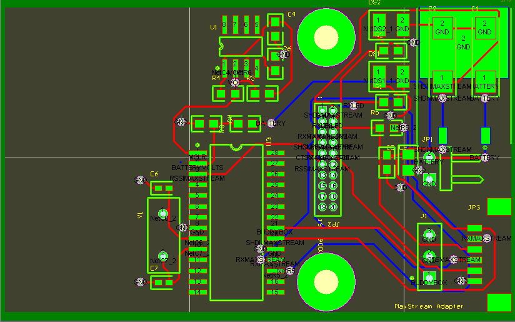Viewport: 515px width, 322px height.
Task: Select the J1 designator label
Action: click(x=424, y=216)
